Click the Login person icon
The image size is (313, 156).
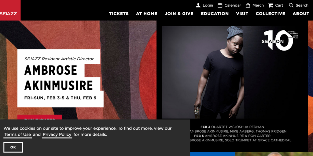tap(198, 5)
